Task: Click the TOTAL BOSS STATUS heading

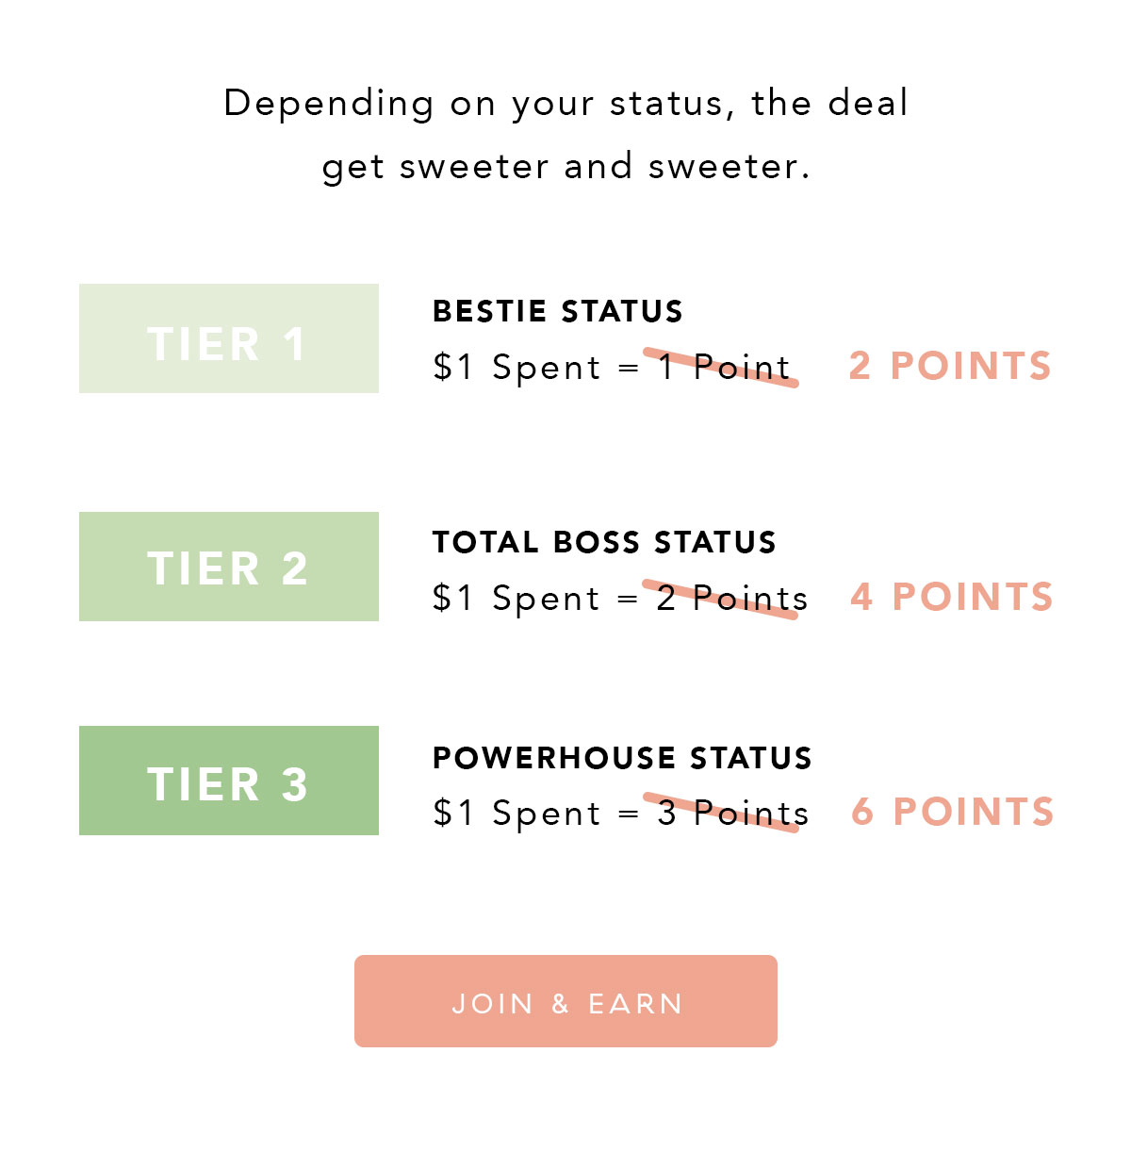Action: tap(604, 542)
